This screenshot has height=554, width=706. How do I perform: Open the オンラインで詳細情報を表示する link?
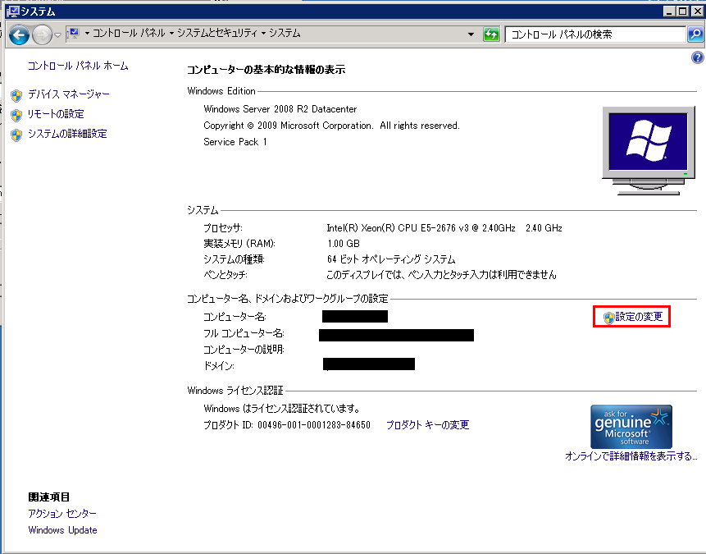coord(631,456)
